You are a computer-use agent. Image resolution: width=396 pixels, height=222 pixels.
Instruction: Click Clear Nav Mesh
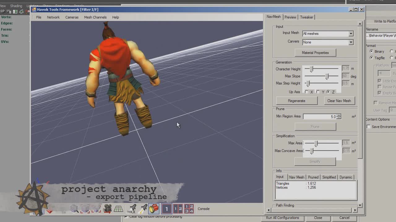pyautogui.click(x=339, y=101)
